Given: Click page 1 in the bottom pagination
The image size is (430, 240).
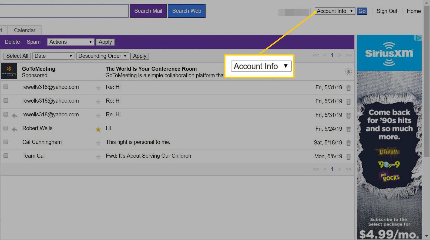Looking at the screenshot, I should point(332,169).
